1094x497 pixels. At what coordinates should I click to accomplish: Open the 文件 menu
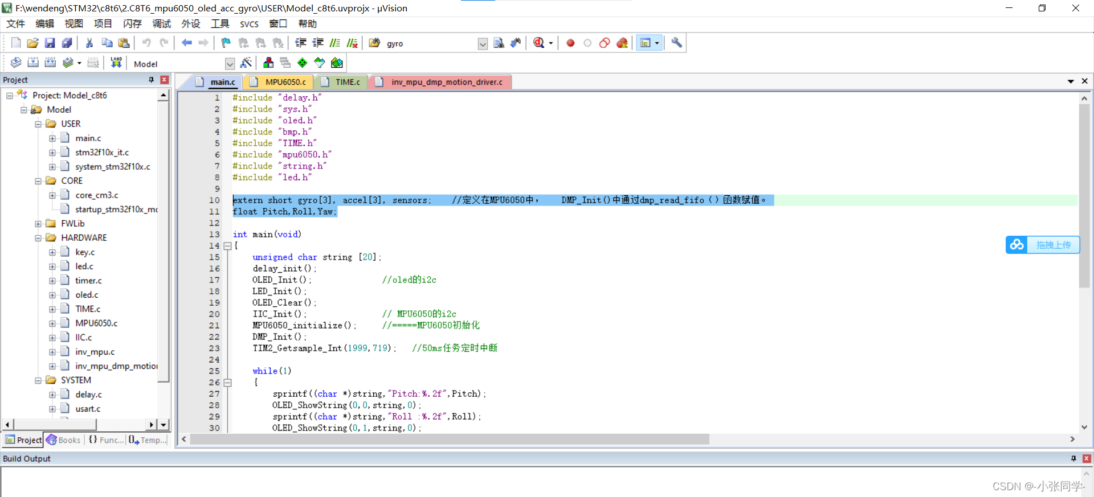(15, 23)
